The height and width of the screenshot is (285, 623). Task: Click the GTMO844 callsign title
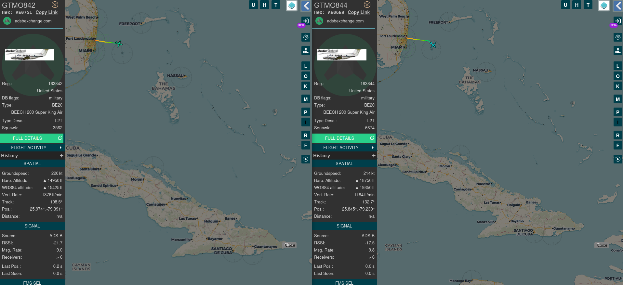(331, 5)
